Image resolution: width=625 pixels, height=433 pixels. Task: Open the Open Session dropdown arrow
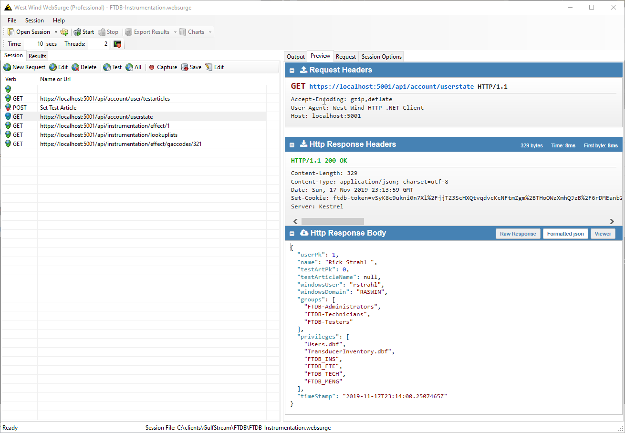click(x=56, y=32)
